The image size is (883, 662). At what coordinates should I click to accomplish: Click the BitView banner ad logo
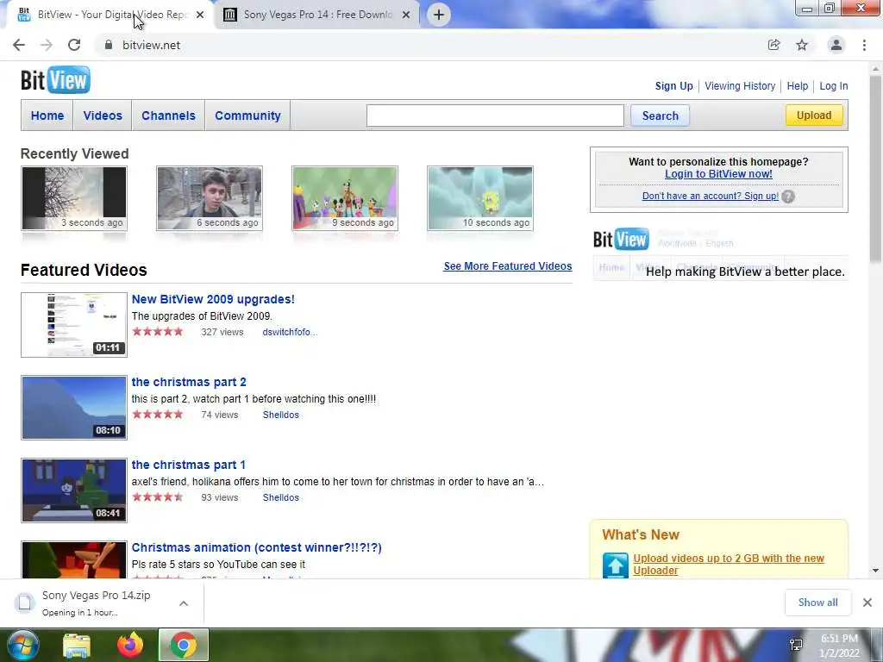coord(621,240)
